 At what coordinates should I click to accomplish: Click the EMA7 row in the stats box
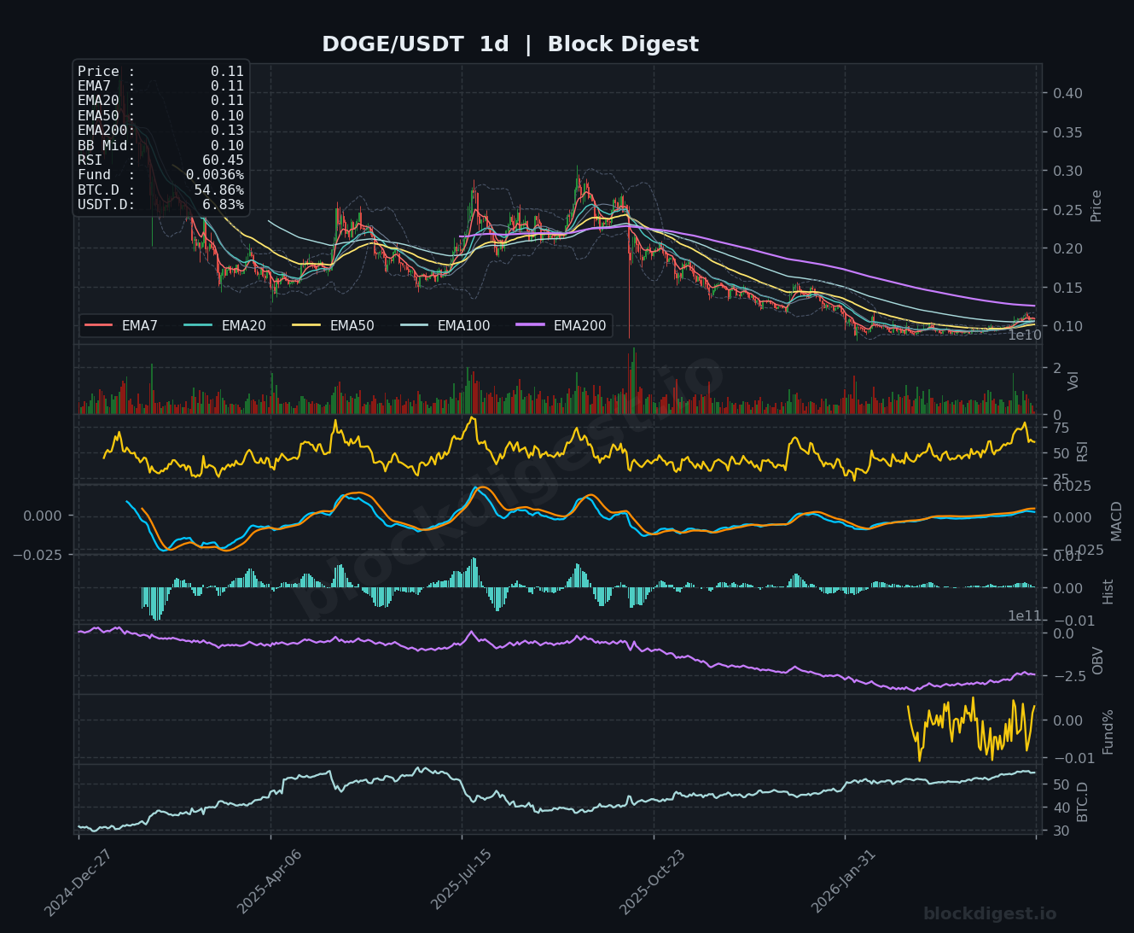pos(160,86)
